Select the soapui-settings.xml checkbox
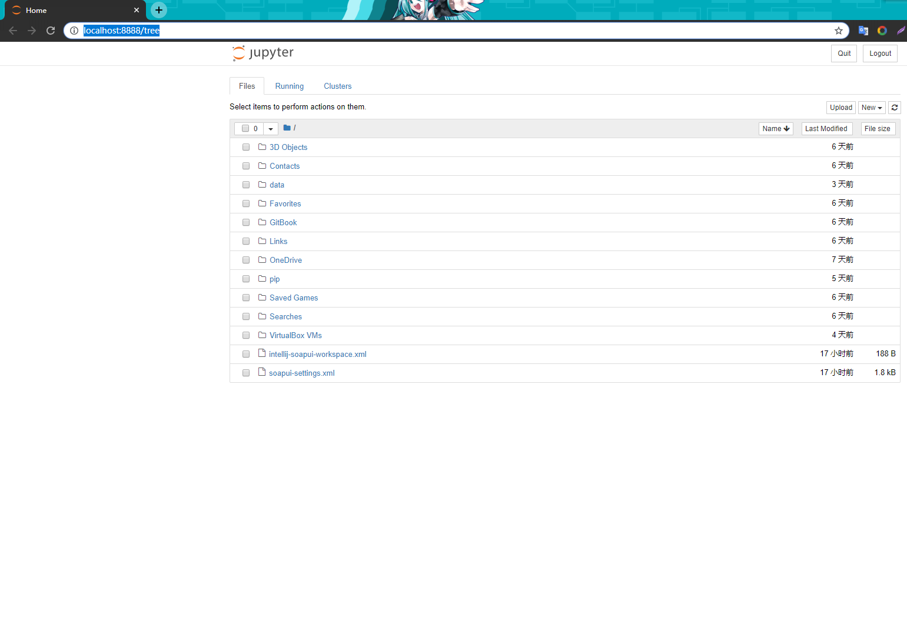This screenshot has height=618, width=907. pyautogui.click(x=246, y=373)
